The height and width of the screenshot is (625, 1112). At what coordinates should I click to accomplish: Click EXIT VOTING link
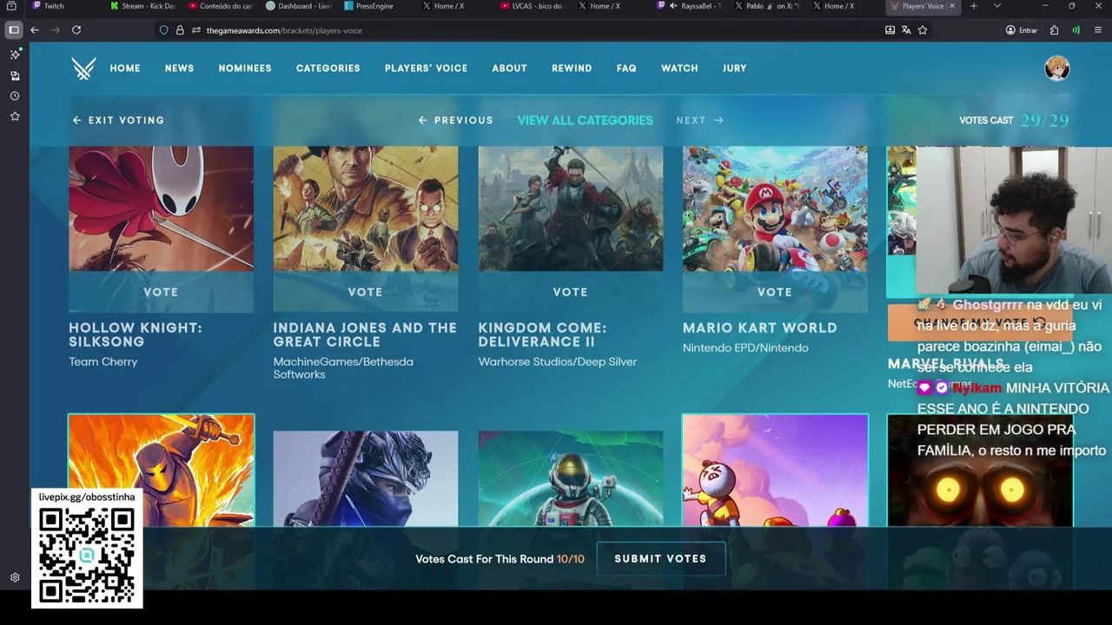click(119, 121)
